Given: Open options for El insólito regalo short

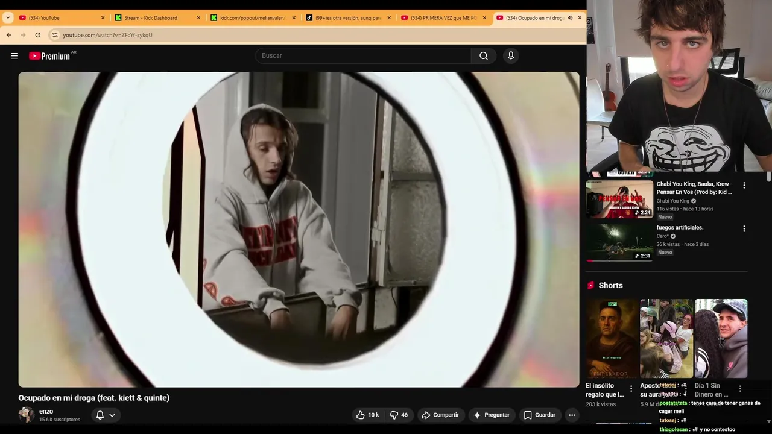Looking at the screenshot, I should 631,389.
